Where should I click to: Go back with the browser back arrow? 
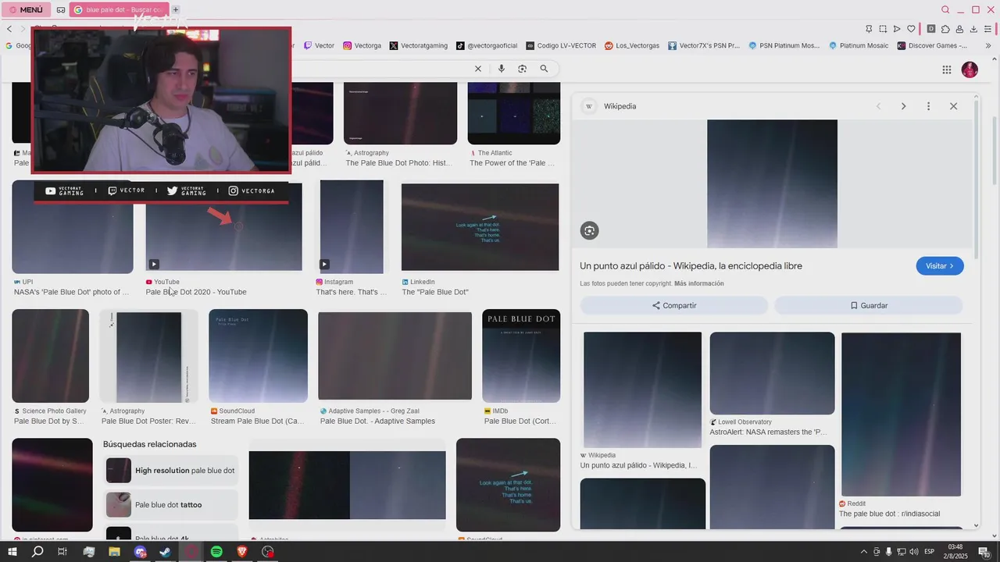point(9,29)
